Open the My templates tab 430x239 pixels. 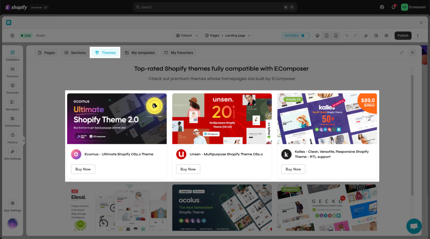point(140,52)
